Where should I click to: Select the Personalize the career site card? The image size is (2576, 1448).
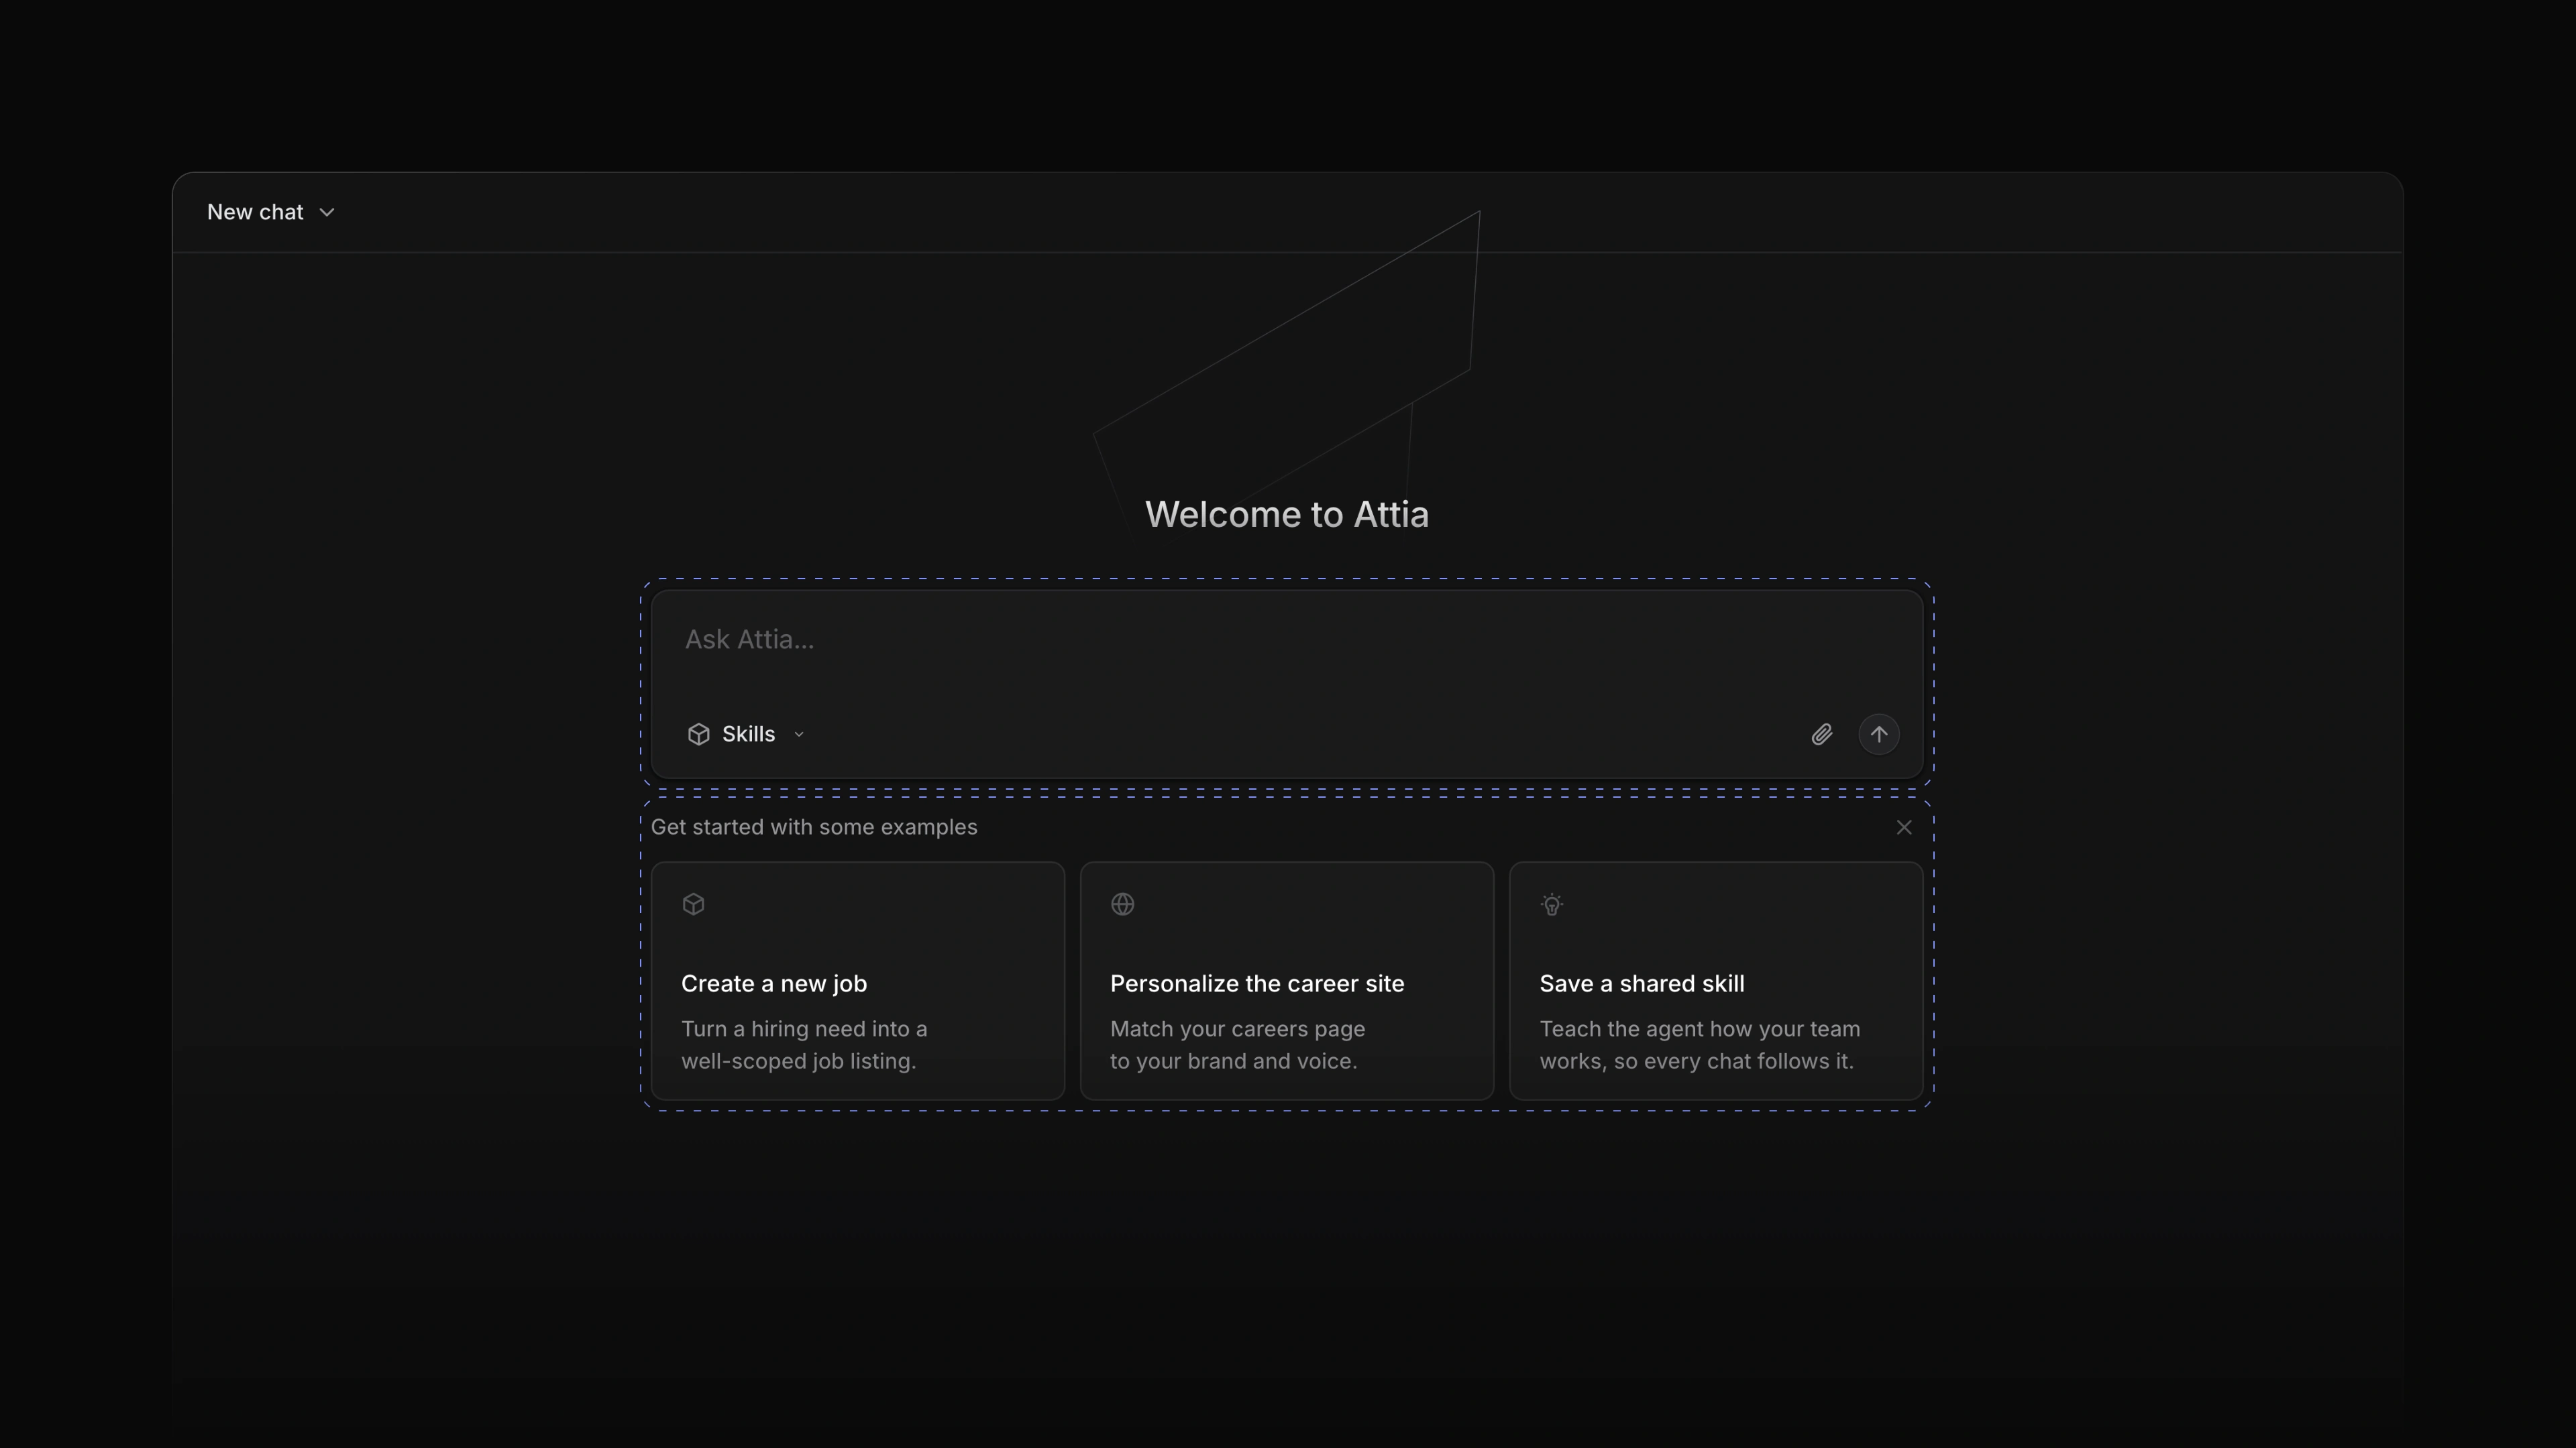click(1286, 981)
